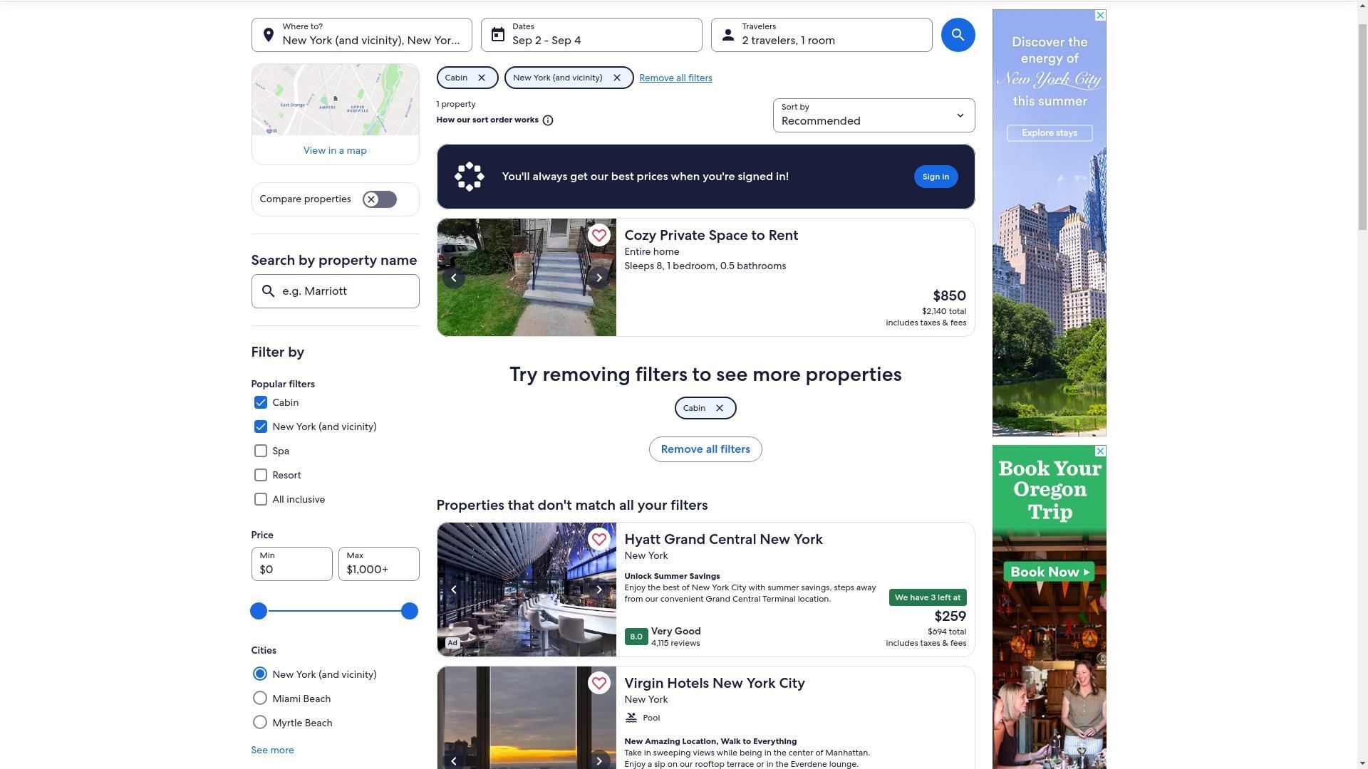The height and width of the screenshot is (769, 1368).
Task: Click the rewards logo in sign-in banner
Action: coord(469,177)
